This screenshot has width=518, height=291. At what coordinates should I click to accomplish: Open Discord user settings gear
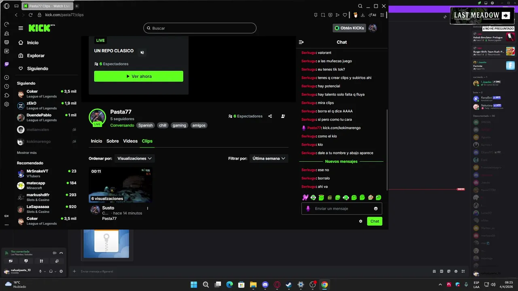click(61, 271)
